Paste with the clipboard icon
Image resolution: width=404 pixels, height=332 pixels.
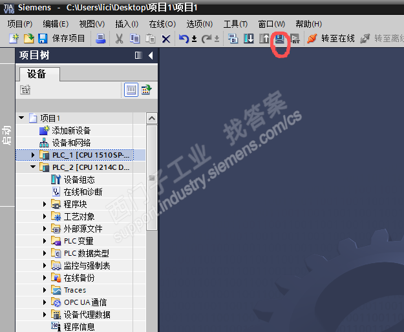pos(150,39)
